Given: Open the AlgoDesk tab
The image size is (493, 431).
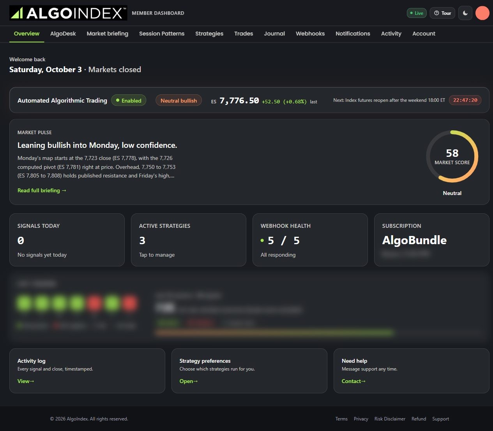Looking at the screenshot, I should coord(63,34).
